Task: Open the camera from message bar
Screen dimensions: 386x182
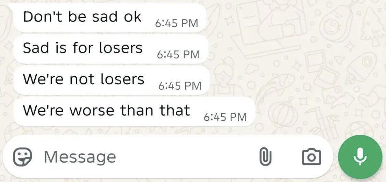Action: (312, 157)
